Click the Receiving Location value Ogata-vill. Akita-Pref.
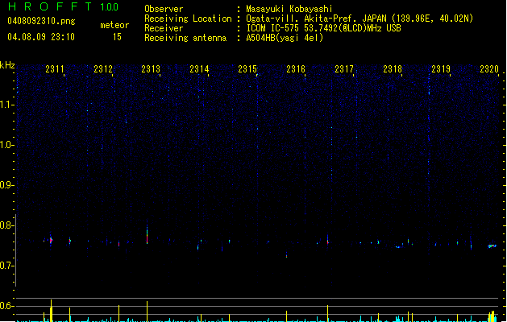This screenshot has height=322, width=507. [301, 19]
